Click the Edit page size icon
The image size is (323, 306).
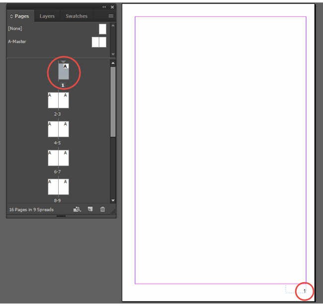(77, 210)
